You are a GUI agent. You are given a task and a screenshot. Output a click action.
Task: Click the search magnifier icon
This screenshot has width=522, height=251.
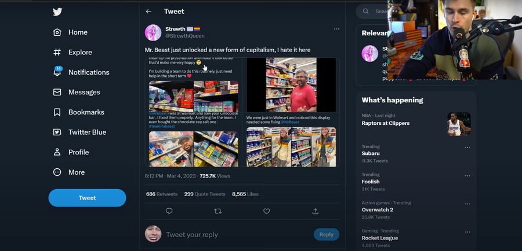(x=367, y=11)
